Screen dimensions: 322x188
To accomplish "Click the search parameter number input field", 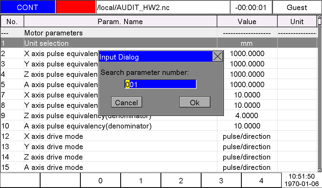I will click(160, 84).
